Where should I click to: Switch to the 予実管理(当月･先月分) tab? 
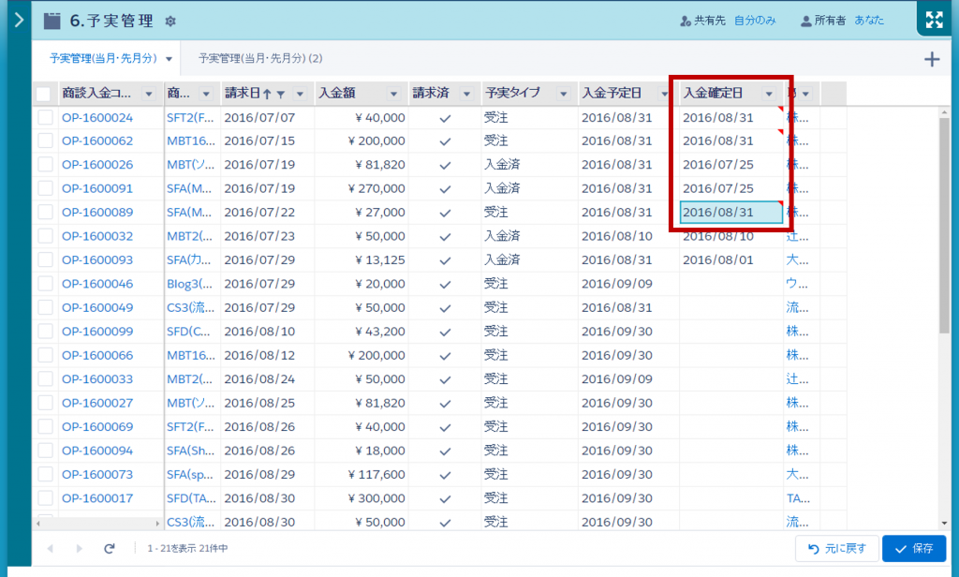[103, 59]
